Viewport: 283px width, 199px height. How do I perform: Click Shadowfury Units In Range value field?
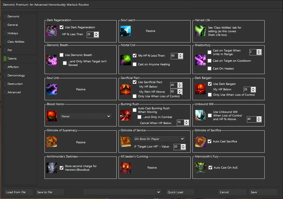click(x=253, y=52)
